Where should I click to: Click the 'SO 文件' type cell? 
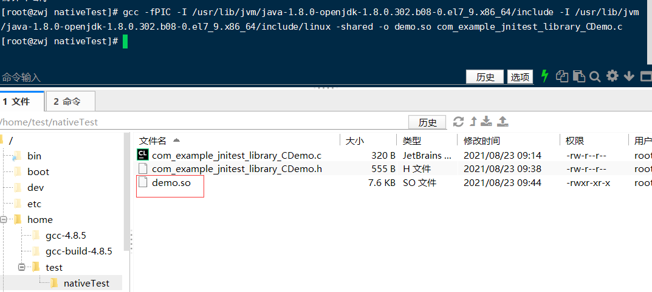coord(419,182)
